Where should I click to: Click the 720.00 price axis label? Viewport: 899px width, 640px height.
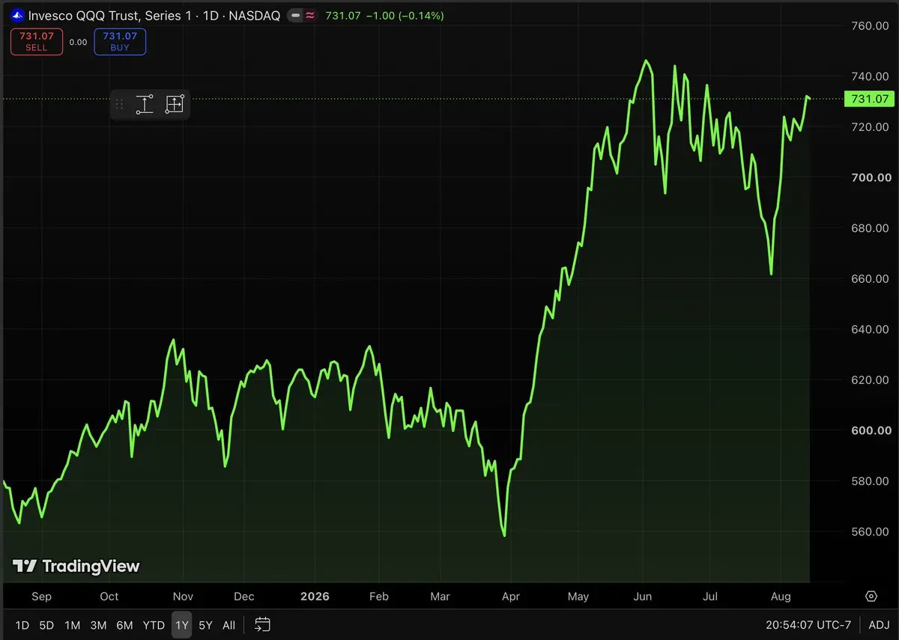(871, 127)
